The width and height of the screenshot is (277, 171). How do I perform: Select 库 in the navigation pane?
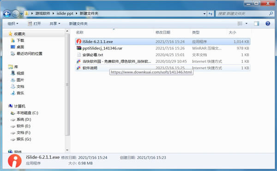[x=16, y=67]
